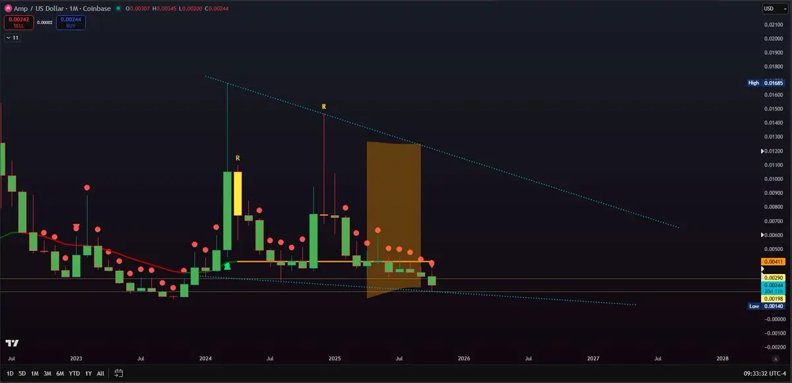The width and height of the screenshot is (792, 383).
Task: Select the YTD time range
Action: point(75,373)
